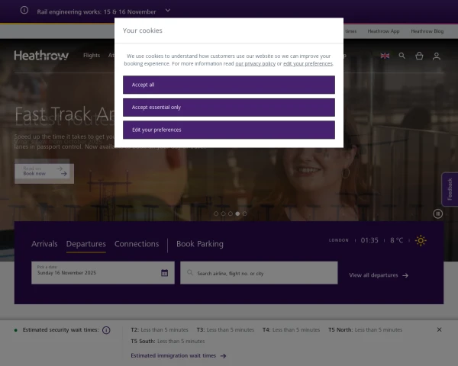Click T5 South wait time text
Image resolution: width=458 pixels, height=366 pixels.
[168, 341]
